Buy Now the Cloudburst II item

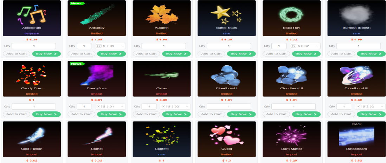pos(306,114)
